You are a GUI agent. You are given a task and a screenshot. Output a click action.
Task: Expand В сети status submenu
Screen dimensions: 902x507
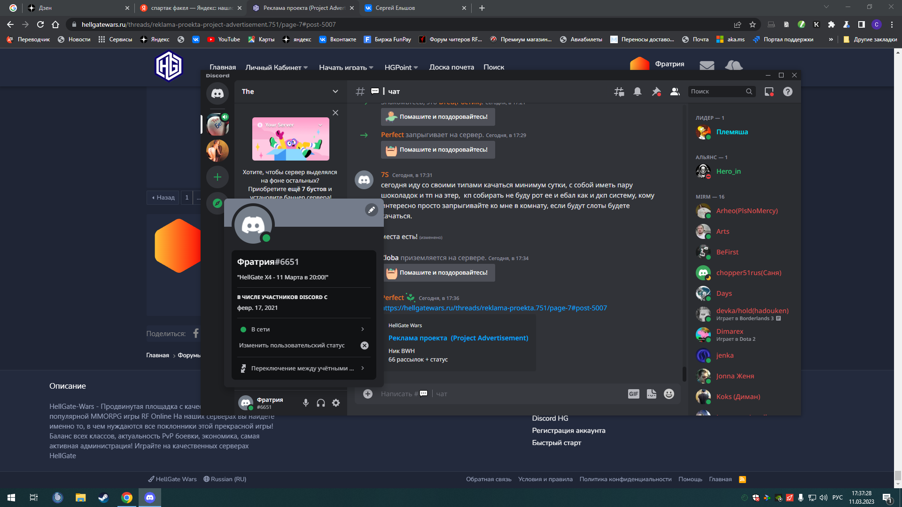[x=303, y=329]
